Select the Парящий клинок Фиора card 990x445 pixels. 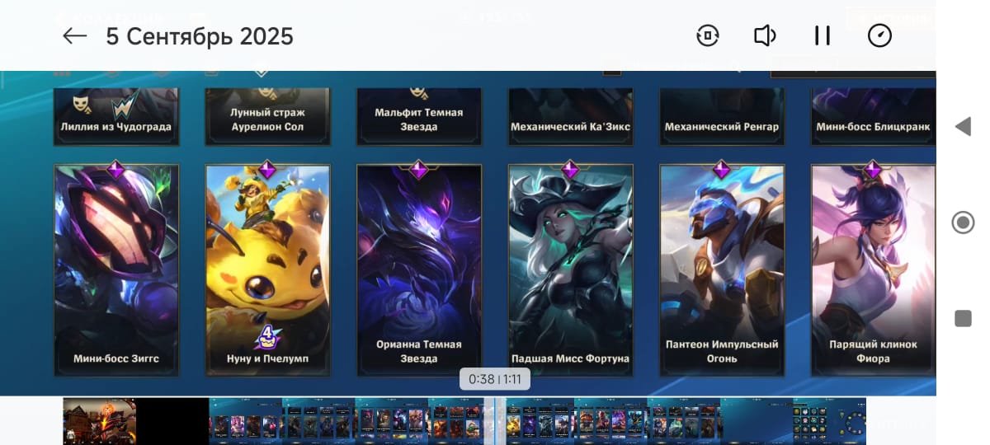click(873, 270)
